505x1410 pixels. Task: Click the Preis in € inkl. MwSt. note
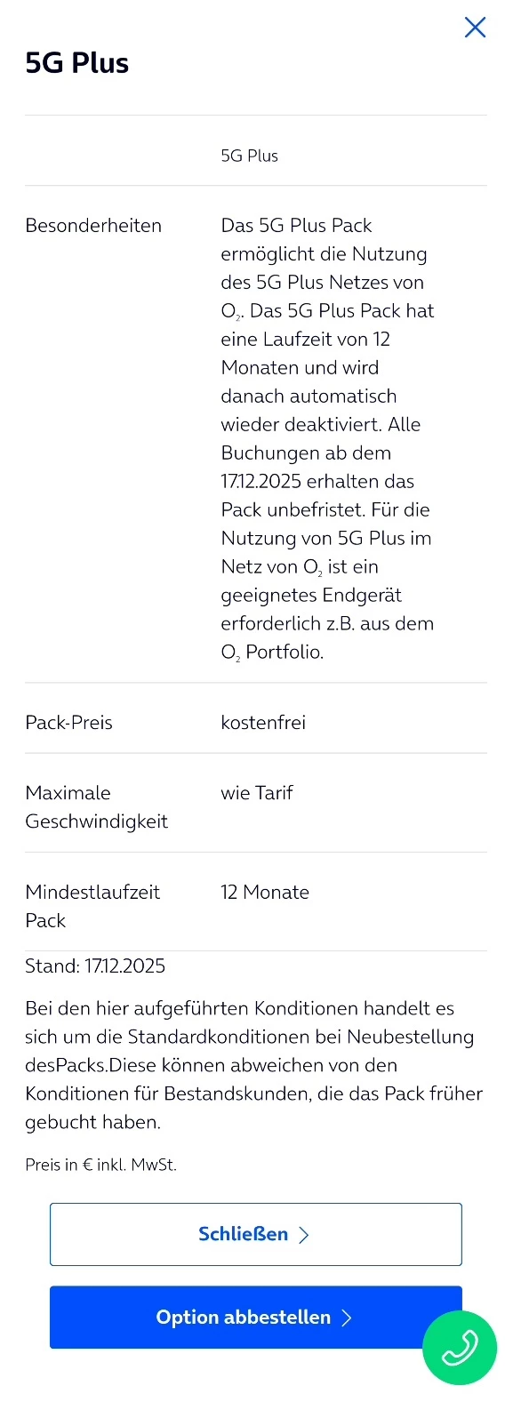(101, 1165)
